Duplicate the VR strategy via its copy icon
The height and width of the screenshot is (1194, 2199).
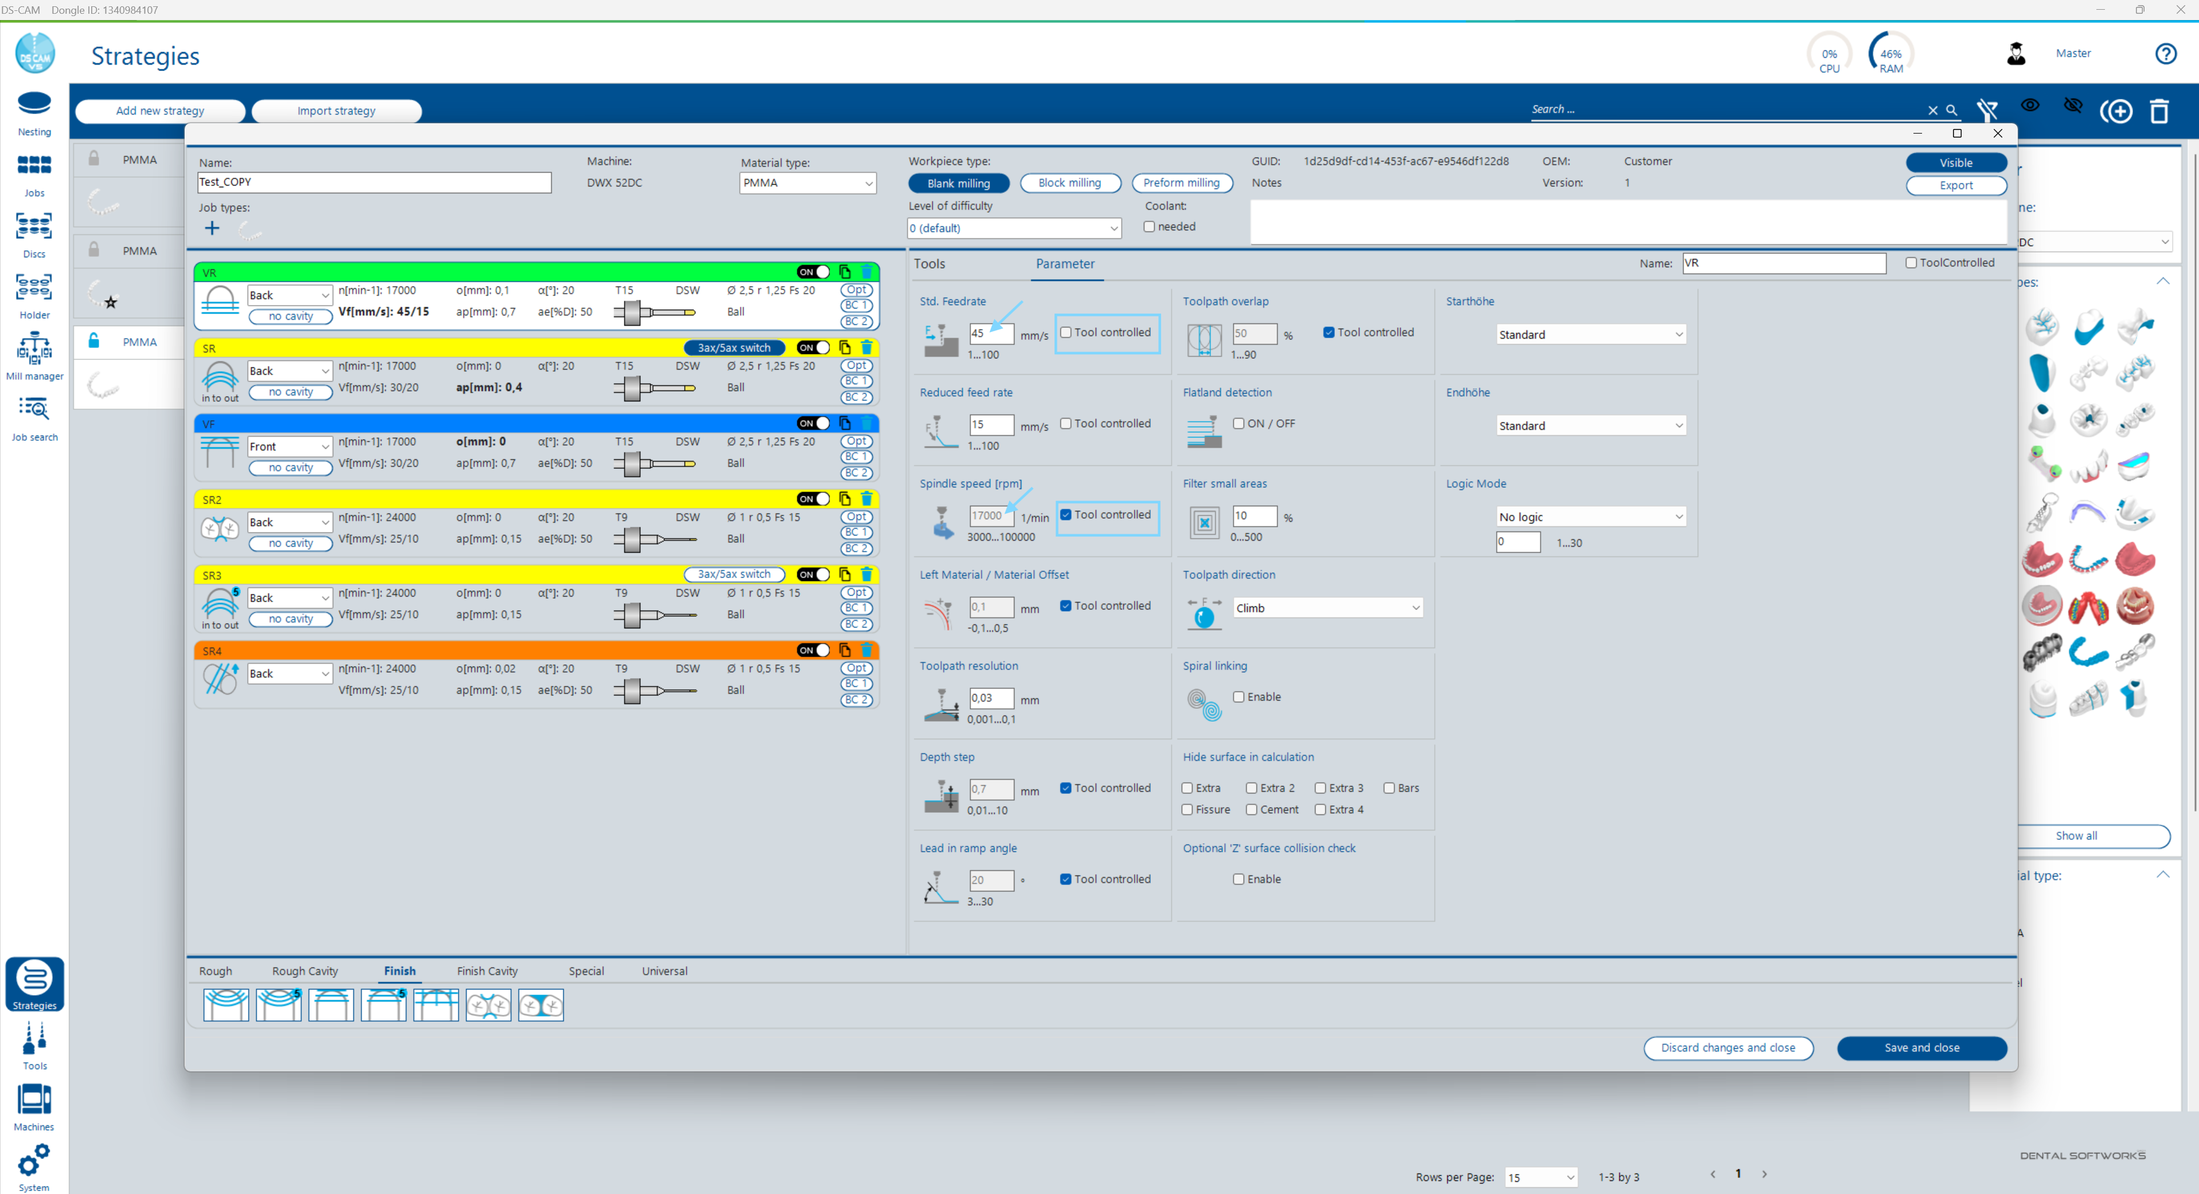(845, 271)
